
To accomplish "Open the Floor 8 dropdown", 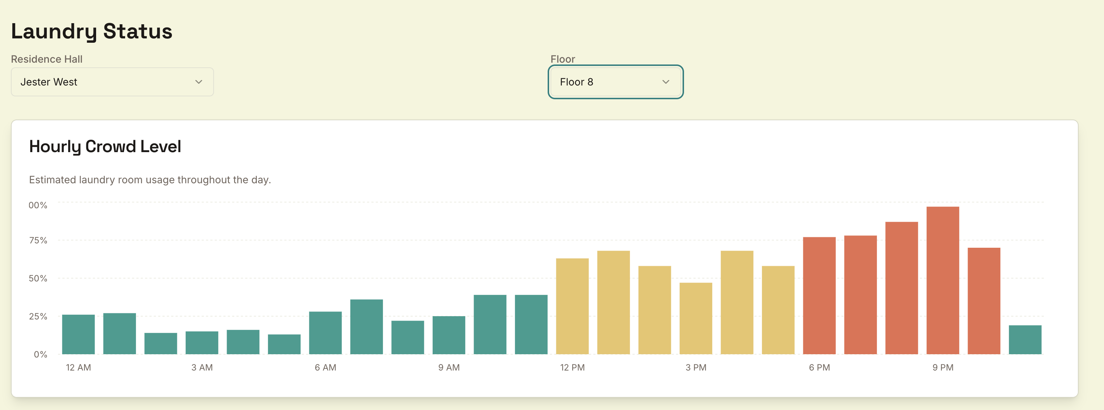I will pos(615,82).
